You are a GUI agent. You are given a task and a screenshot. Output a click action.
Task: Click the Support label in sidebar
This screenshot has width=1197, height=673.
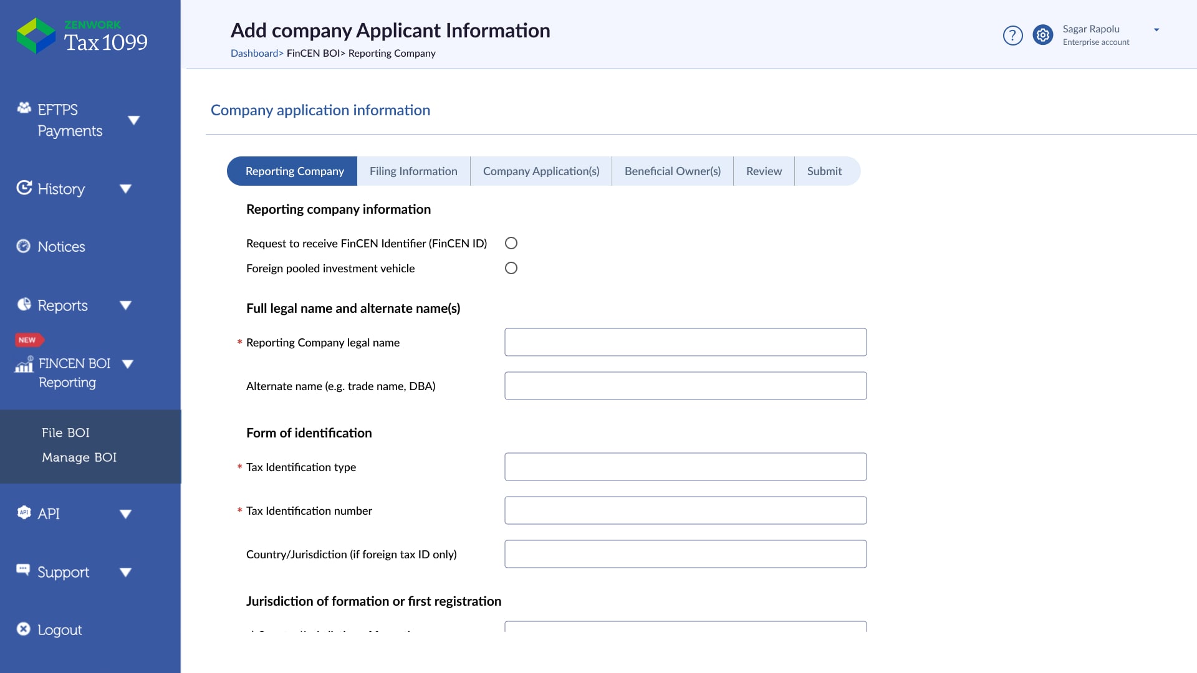[x=63, y=573]
